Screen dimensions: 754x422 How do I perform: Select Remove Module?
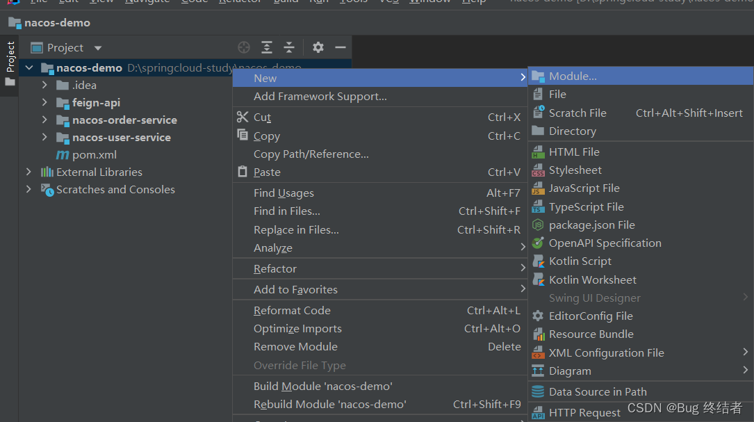click(380, 347)
